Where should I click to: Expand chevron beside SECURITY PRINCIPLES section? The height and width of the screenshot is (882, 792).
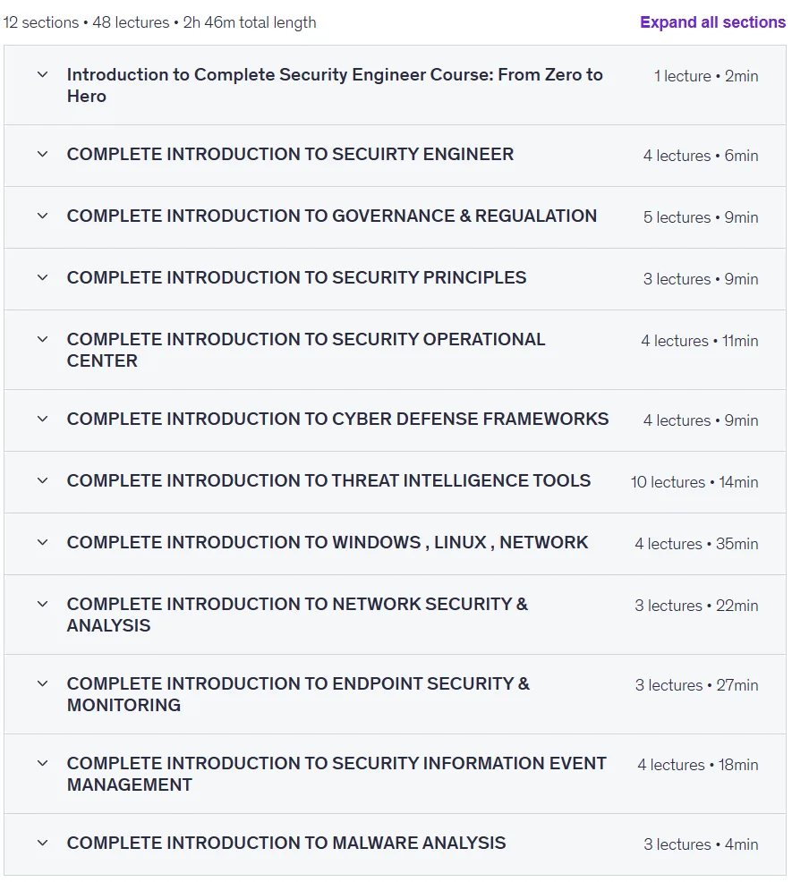point(42,277)
